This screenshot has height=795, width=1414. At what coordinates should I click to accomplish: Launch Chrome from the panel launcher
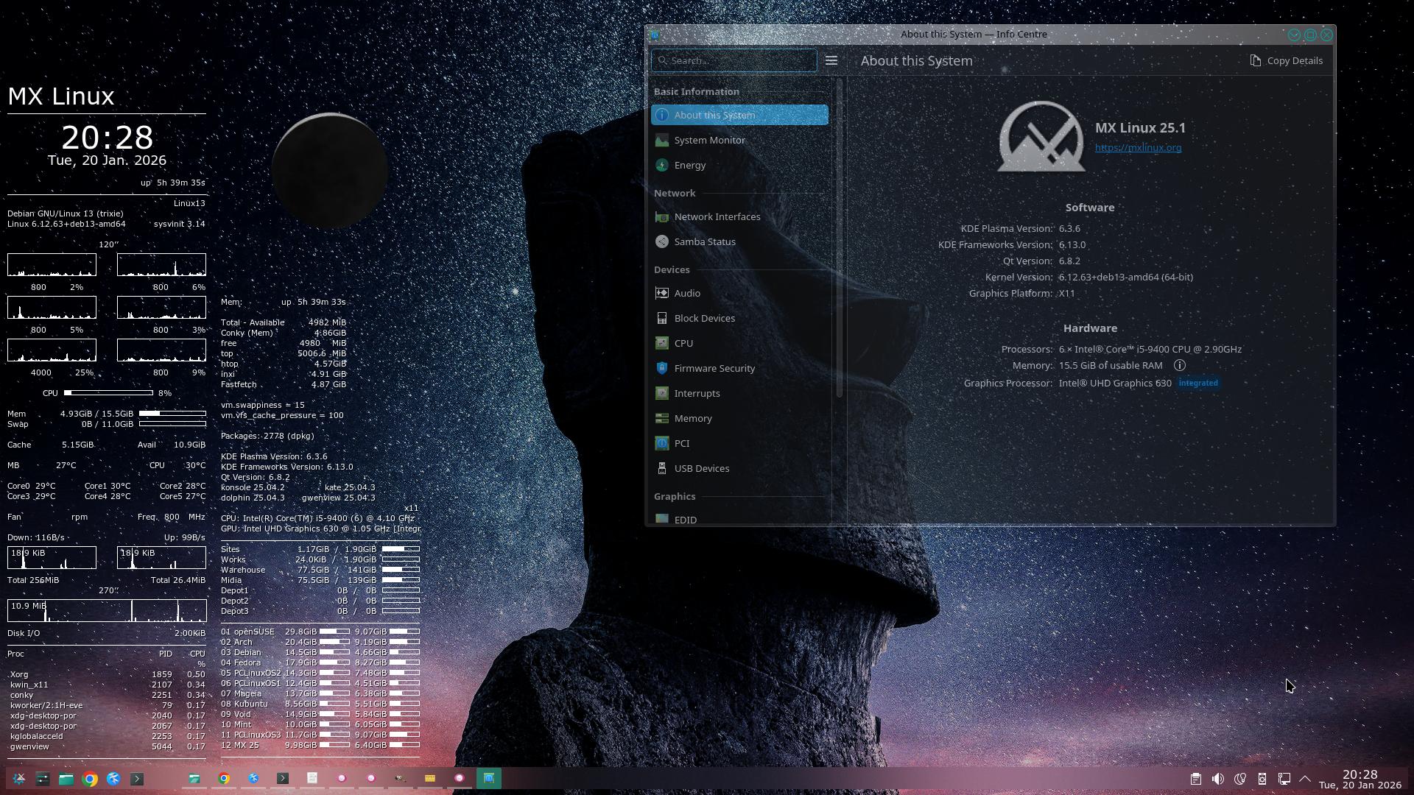point(90,779)
